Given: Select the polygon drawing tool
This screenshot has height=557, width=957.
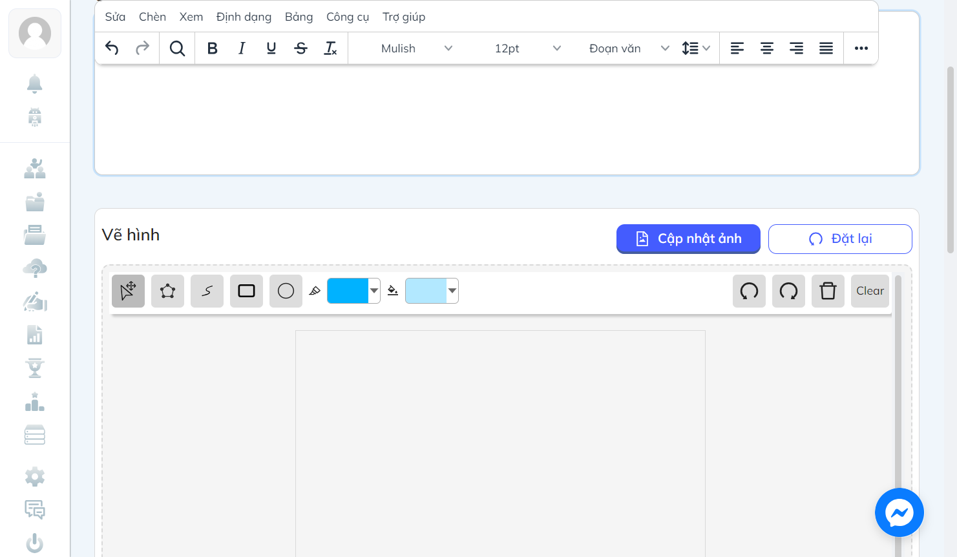Looking at the screenshot, I should click(x=167, y=291).
